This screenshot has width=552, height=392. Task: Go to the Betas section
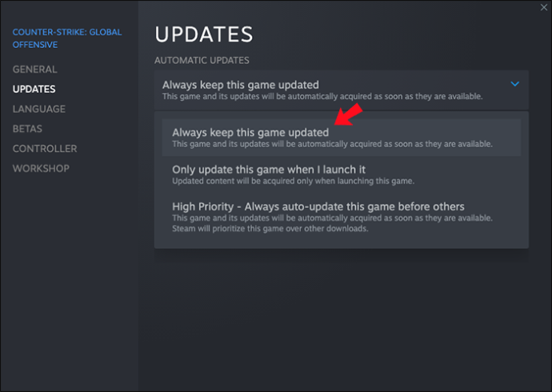27,129
